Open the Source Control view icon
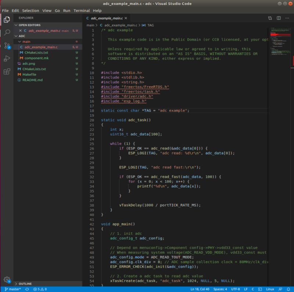This screenshot has width=294, height=292. [x=7, y=46]
